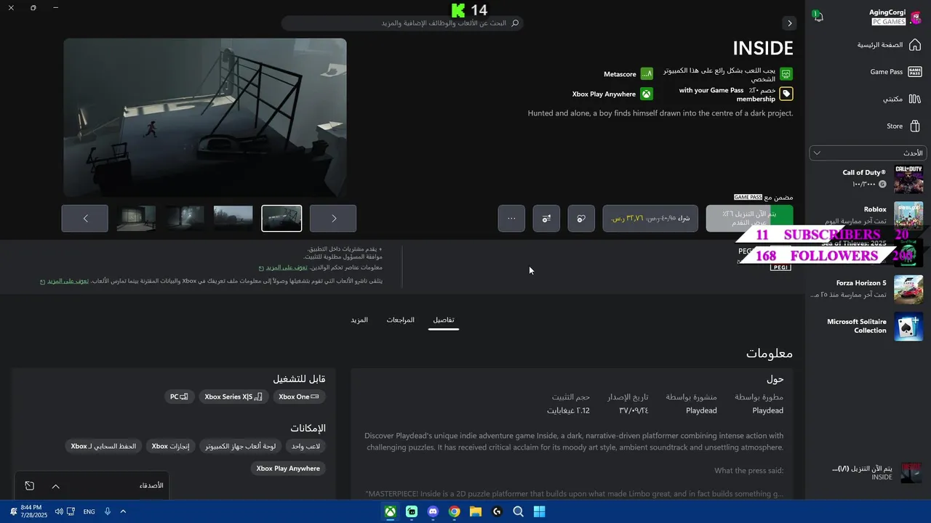This screenshot has height=523, width=931.
Task: Open Google Chrome from the taskbar
Action: click(455, 511)
